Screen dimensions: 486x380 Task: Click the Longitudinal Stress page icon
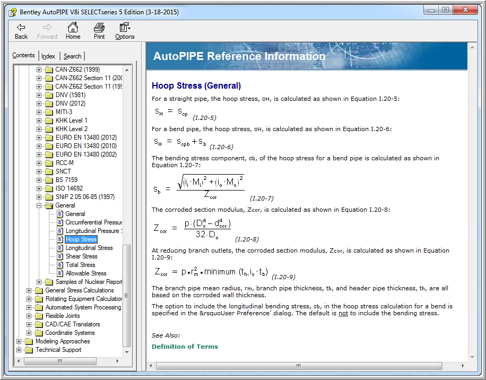(60, 248)
